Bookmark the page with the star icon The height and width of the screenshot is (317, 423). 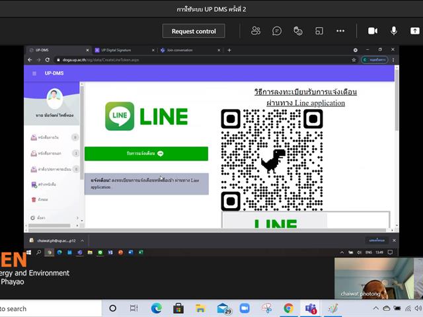pyautogui.click(x=354, y=60)
